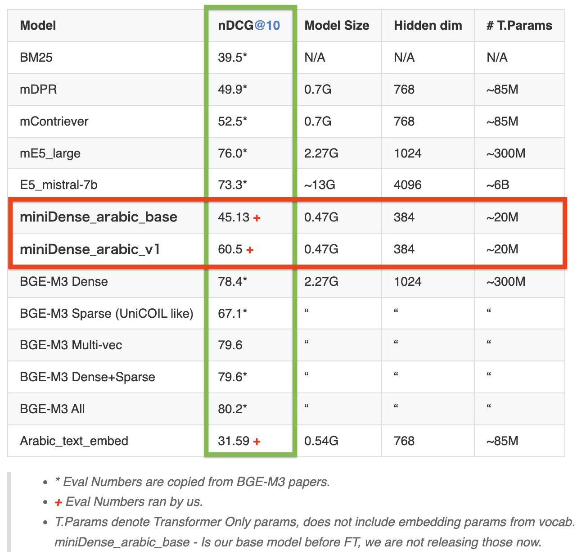Click the 4096 hidden dim value
Viewport: 586px width, 559px height.
click(408, 185)
